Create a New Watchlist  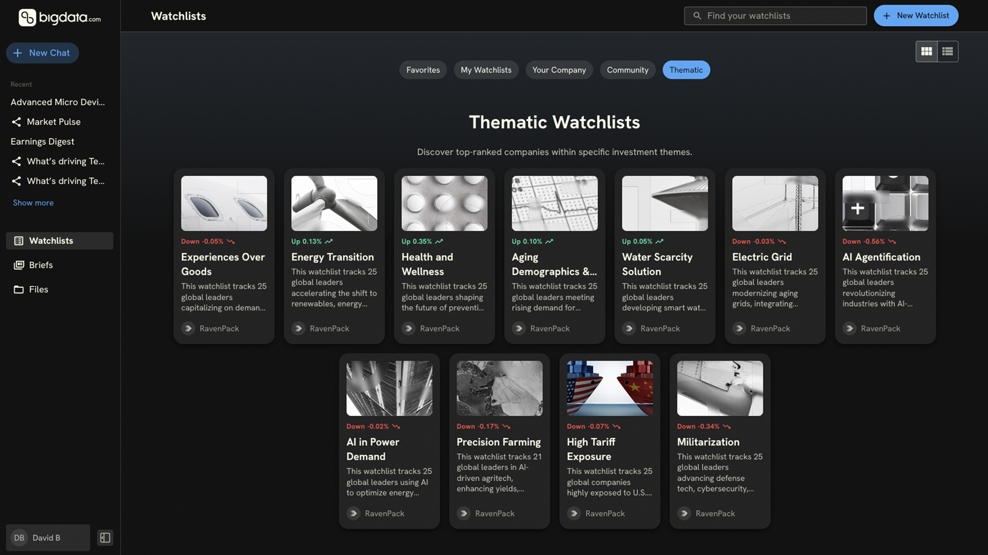click(916, 15)
